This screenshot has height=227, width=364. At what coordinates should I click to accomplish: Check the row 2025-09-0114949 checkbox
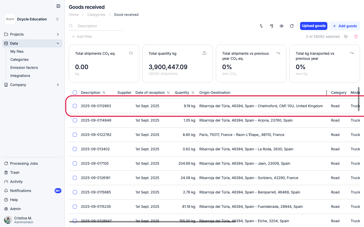pyautogui.click(x=75, y=120)
